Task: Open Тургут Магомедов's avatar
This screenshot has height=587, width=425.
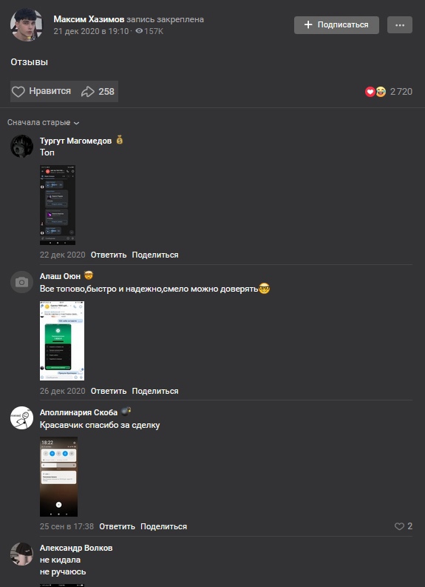Action: click(x=21, y=147)
